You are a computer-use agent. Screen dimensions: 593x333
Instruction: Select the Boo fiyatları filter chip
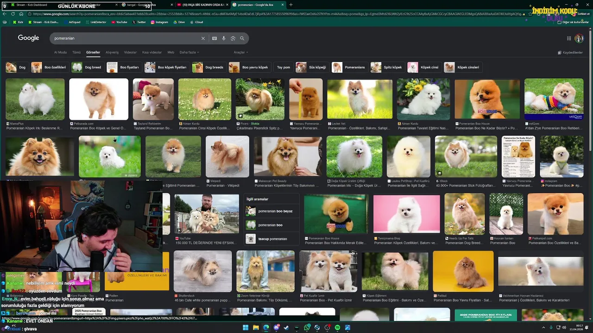(124, 68)
